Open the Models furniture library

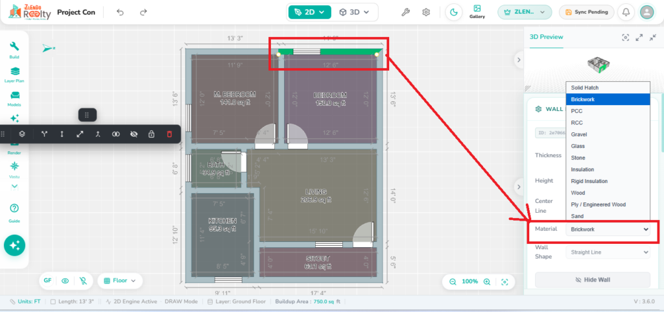(14, 98)
